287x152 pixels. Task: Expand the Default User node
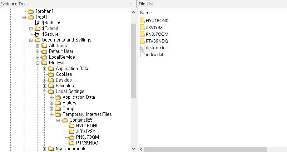[38, 52]
